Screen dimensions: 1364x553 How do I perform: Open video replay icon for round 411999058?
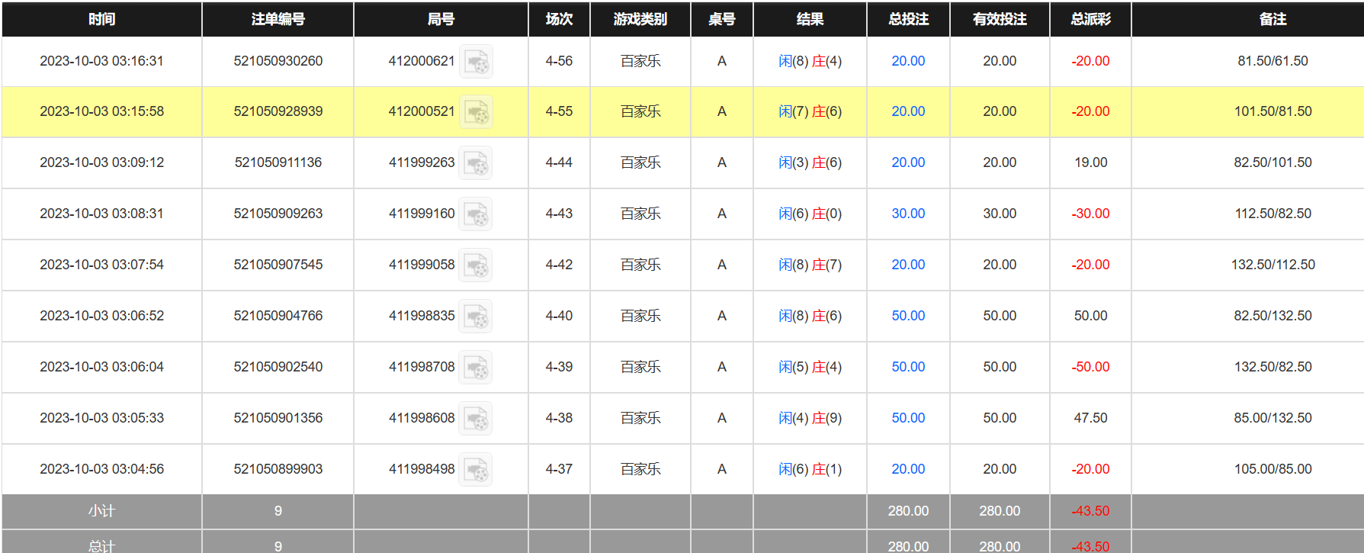476,265
